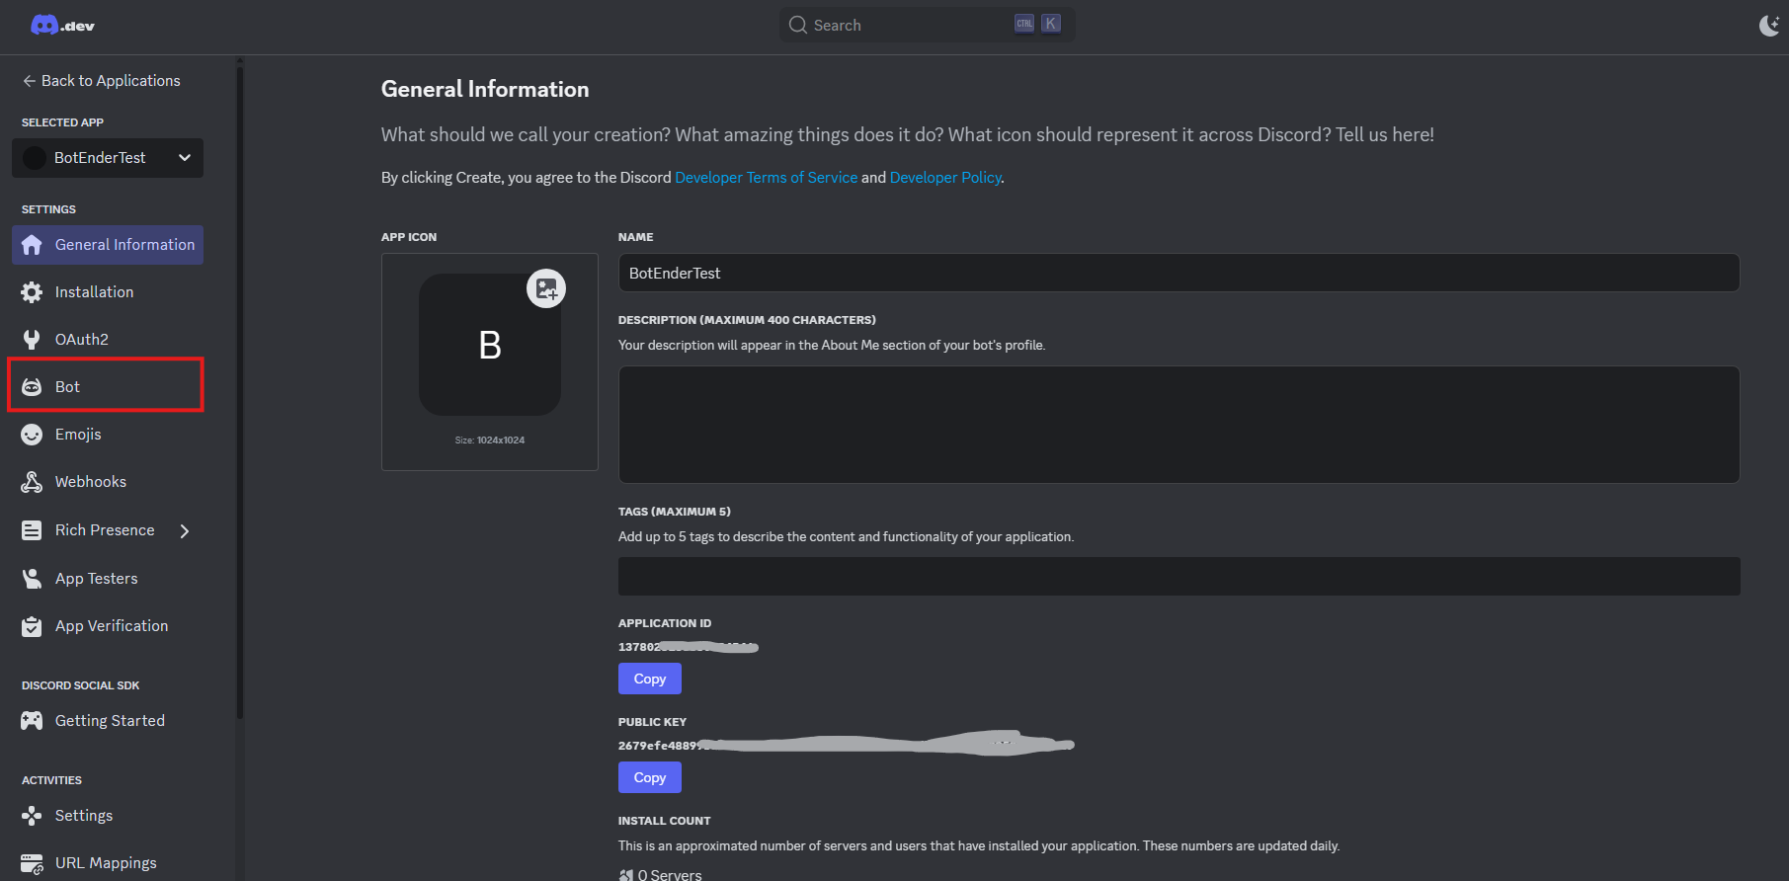Viewport: 1789px width, 881px height.
Task: Open the Developer Policy link
Action: click(945, 178)
